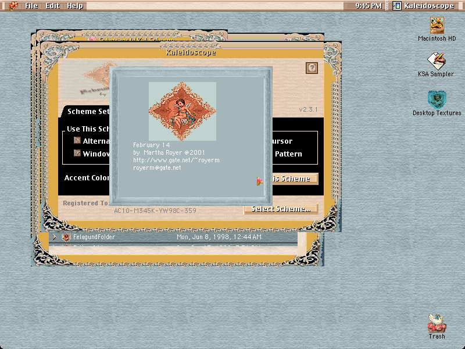465x349 pixels.
Task: Expand the FelagundFolder disclosure triangle
Action: [x=54, y=237]
